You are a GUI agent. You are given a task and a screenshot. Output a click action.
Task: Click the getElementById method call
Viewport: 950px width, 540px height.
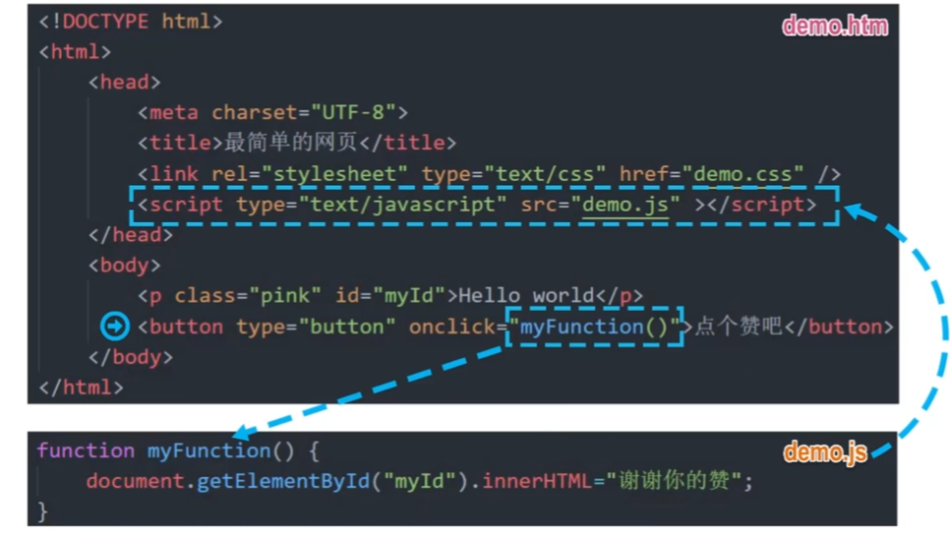coord(283,481)
